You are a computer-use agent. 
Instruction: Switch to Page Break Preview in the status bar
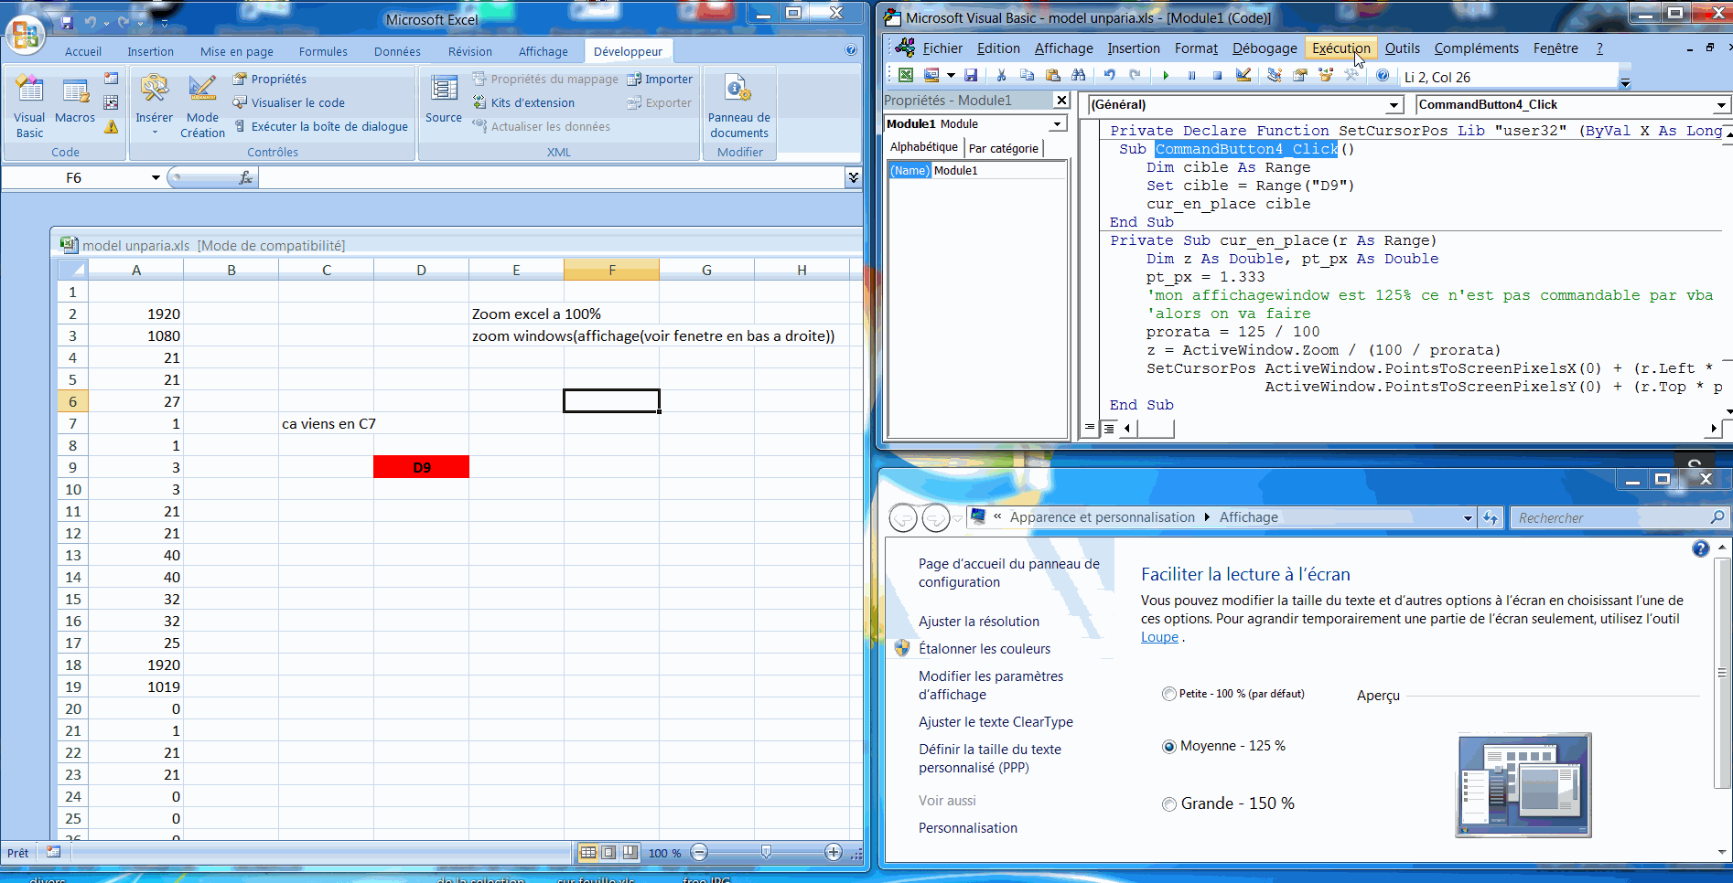[630, 852]
